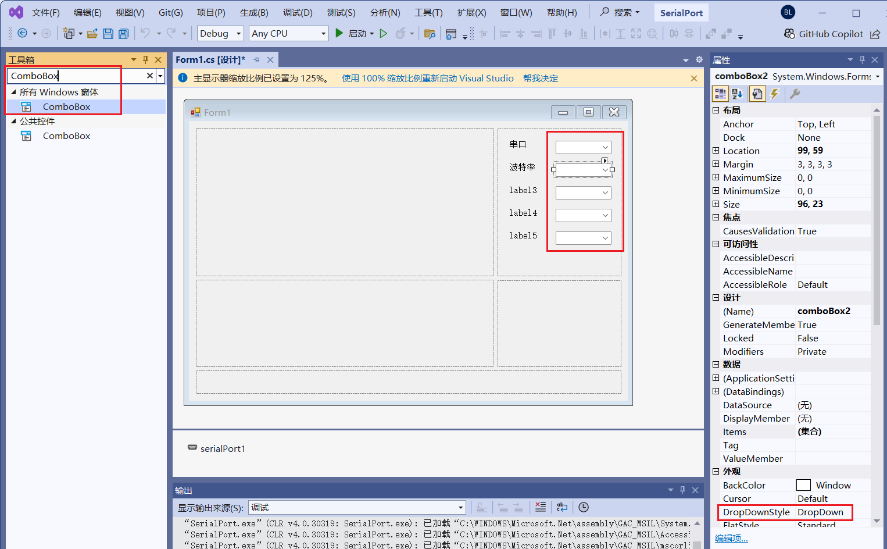The height and width of the screenshot is (549, 887).
Task: Expand the Size property node
Action: tap(716, 204)
